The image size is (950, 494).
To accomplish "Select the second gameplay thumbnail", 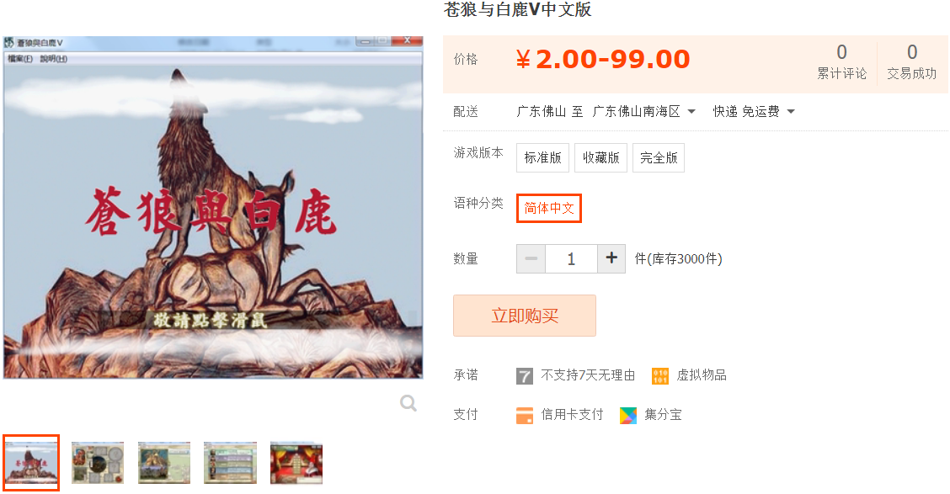I will tap(98, 463).
